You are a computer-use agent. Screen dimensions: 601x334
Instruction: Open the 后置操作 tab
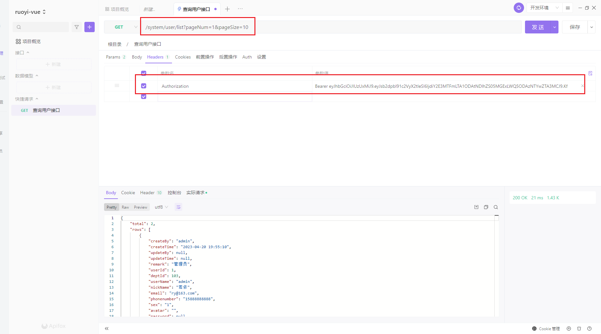[x=228, y=57]
